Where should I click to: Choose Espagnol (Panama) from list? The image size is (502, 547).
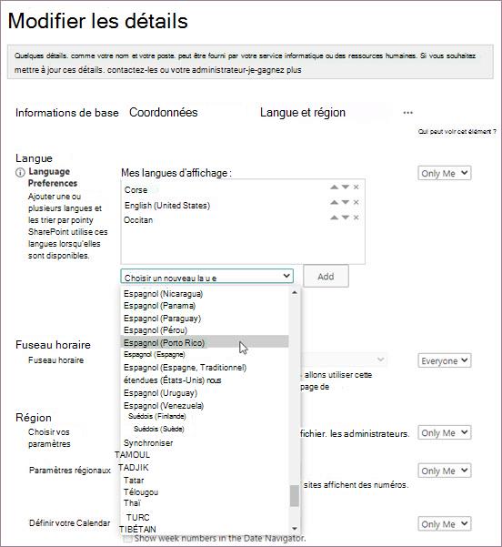point(160,306)
